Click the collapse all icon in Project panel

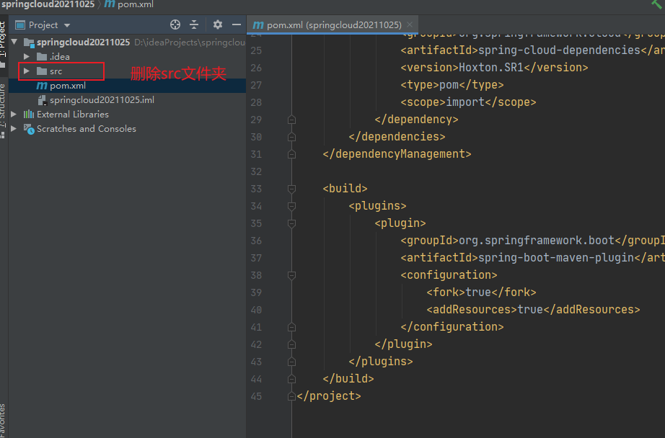click(x=194, y=24)
